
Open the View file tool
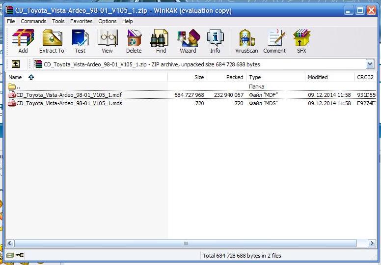coord(107,41)
